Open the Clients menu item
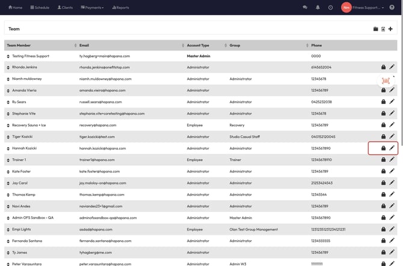Viewport: 403px width, 266px height. click(66, 7)
